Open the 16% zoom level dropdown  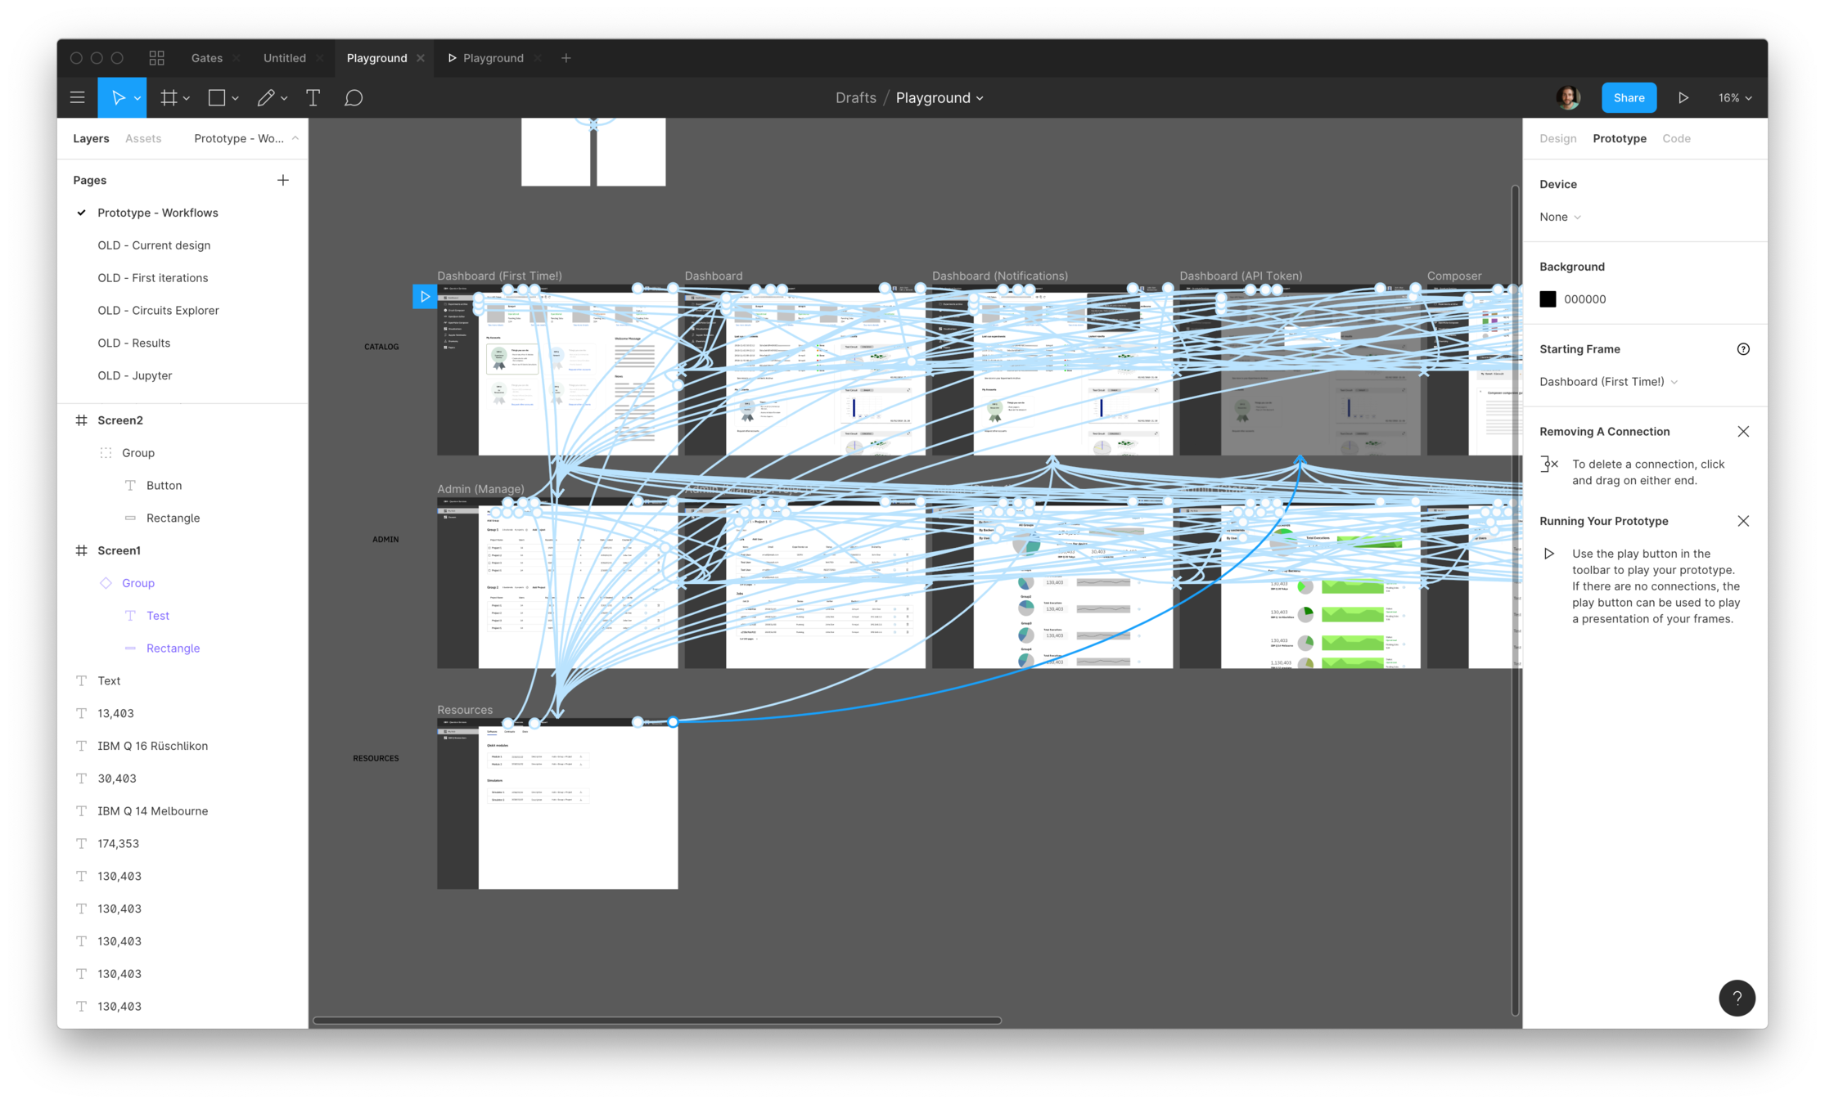(x=1735, y=97)
